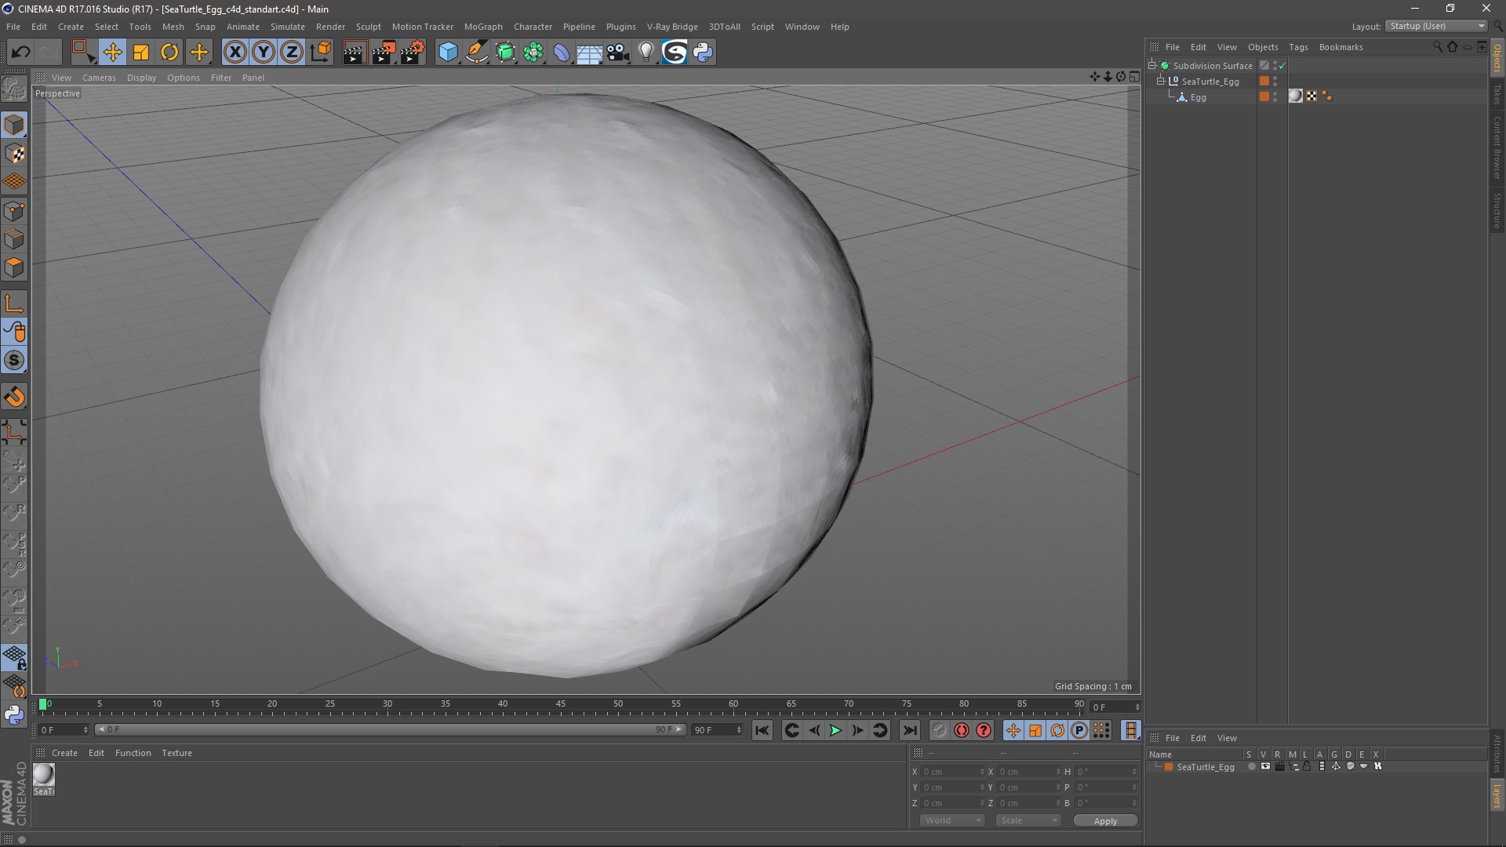Click the Cube primitive icon
Viewport: 1506px width, 847px height.
point(448,53)
